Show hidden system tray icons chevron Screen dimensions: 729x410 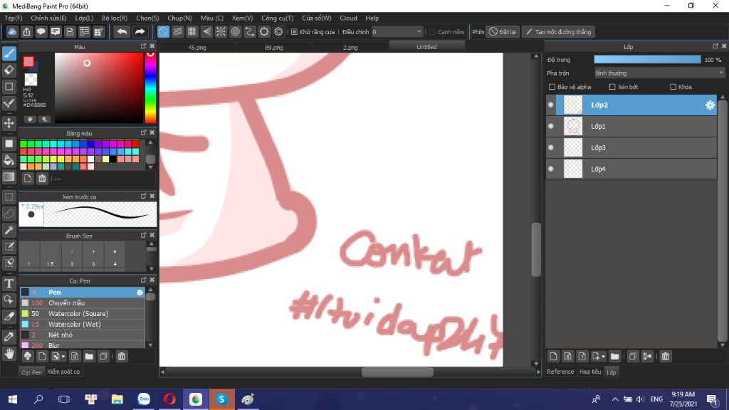tap(614, 399)
